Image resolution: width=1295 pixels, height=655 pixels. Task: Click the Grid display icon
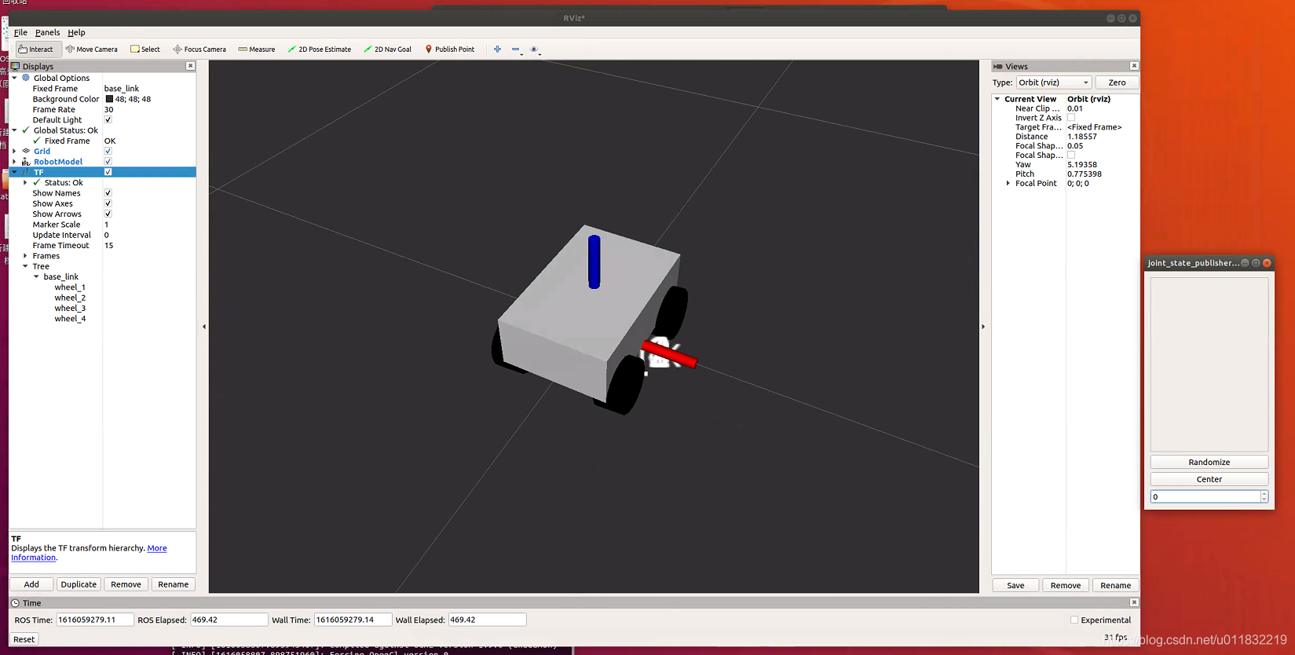tap(26, 151)
